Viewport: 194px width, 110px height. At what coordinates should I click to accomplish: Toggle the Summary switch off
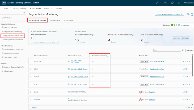(173, 25)
